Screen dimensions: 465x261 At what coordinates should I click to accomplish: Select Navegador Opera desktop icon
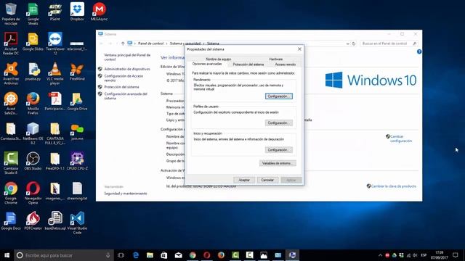(33, 193)
